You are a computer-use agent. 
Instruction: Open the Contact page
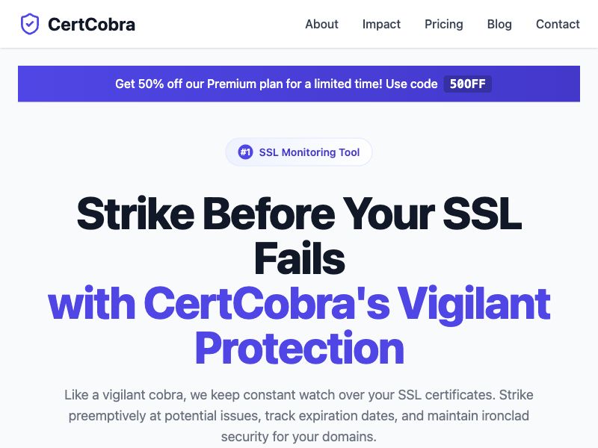coord(558,24)
